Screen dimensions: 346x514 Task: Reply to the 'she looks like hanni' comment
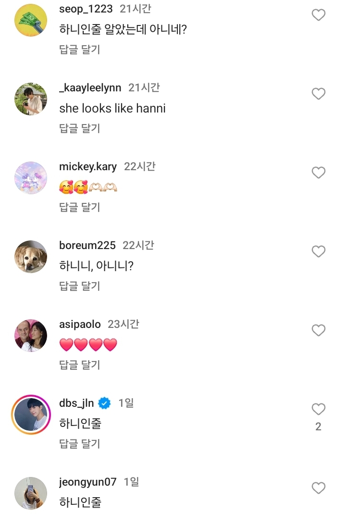coord(80,128)
